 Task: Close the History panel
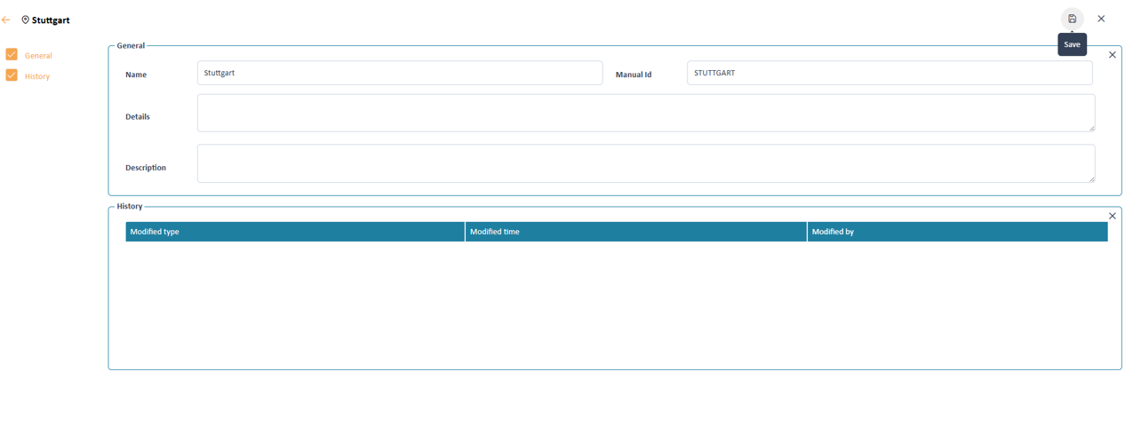pos(1112,216)
